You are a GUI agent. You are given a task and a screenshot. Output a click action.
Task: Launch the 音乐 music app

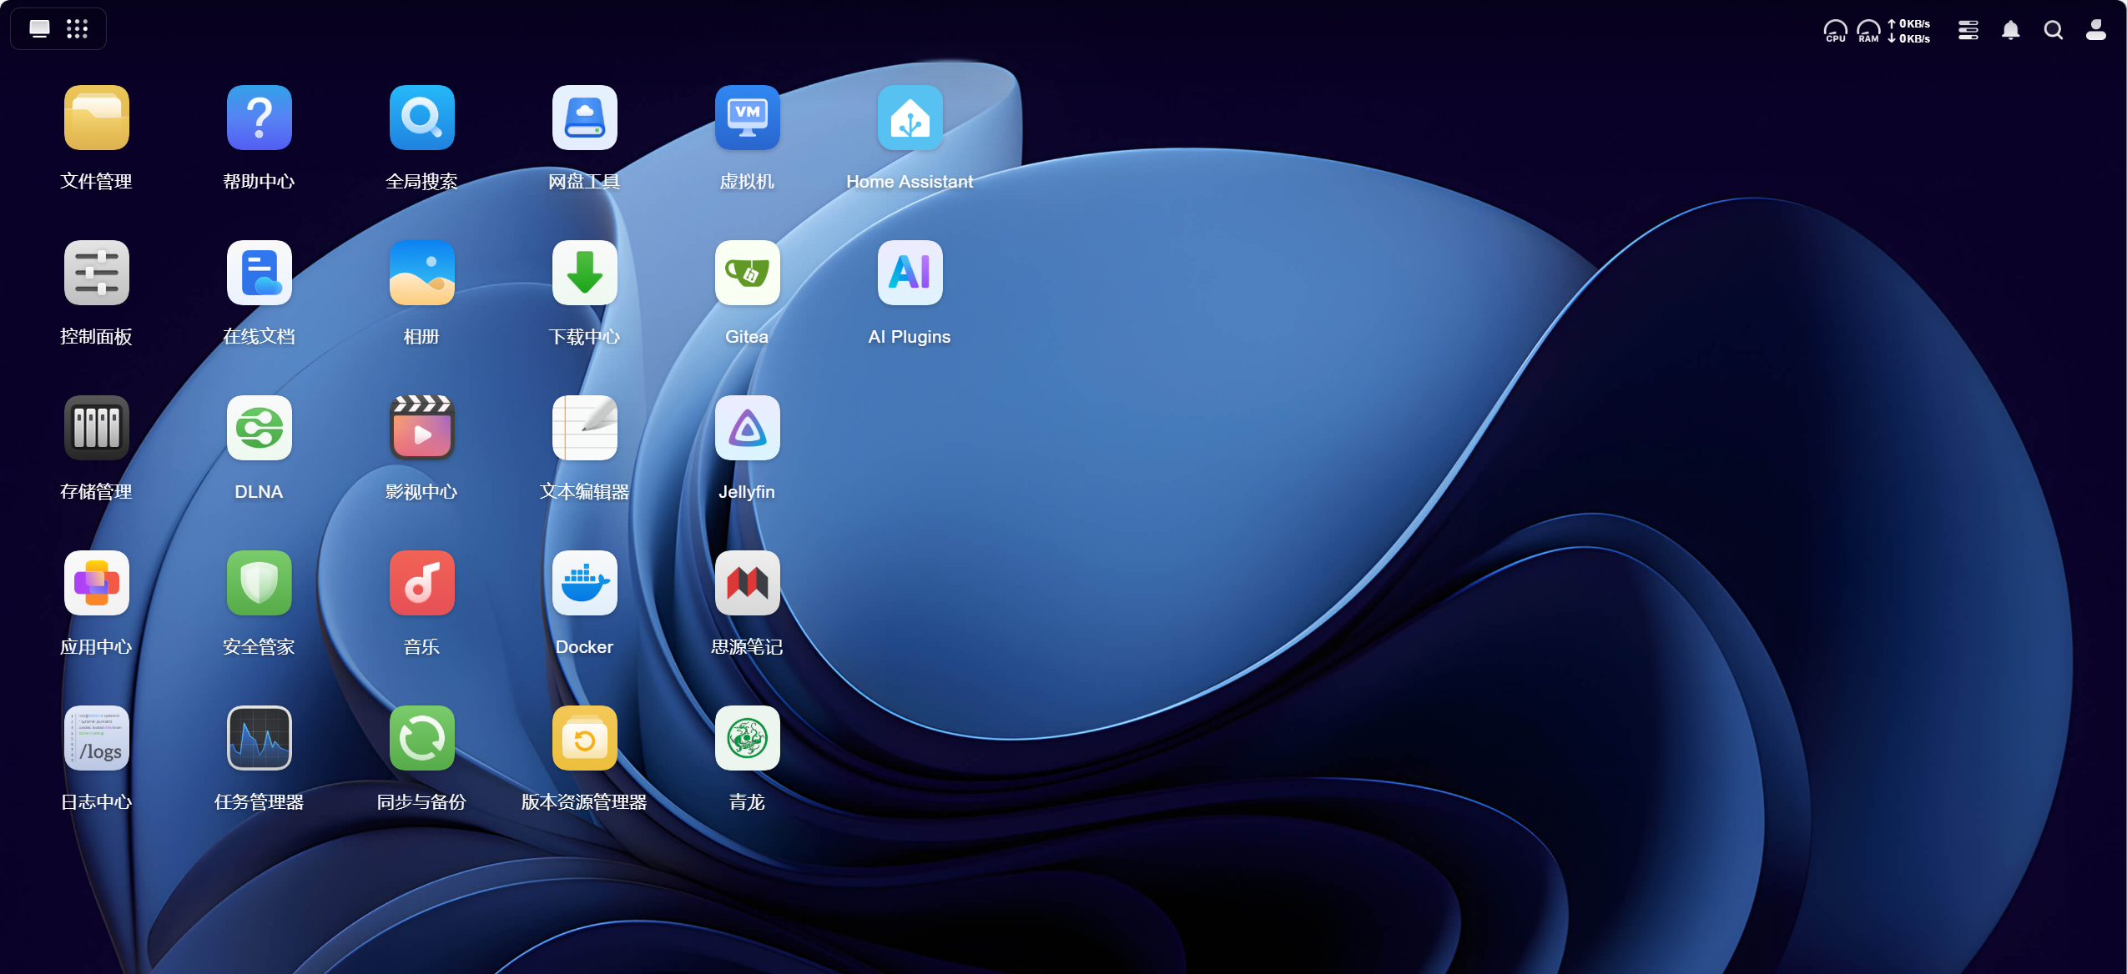click(x=421, y=583)
